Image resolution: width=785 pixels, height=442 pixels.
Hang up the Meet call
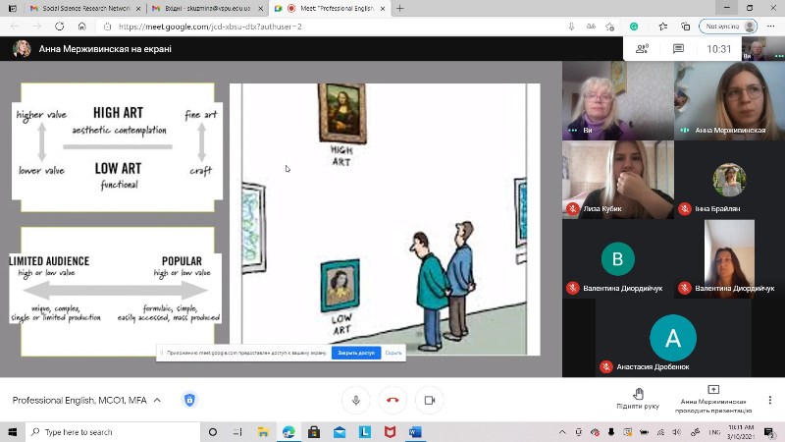click(x=392, y=400)
